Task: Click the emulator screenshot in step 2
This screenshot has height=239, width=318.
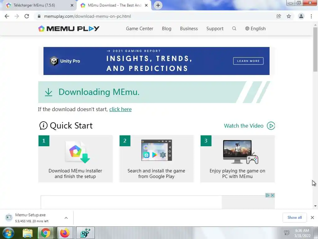Action: click(157, 150)
